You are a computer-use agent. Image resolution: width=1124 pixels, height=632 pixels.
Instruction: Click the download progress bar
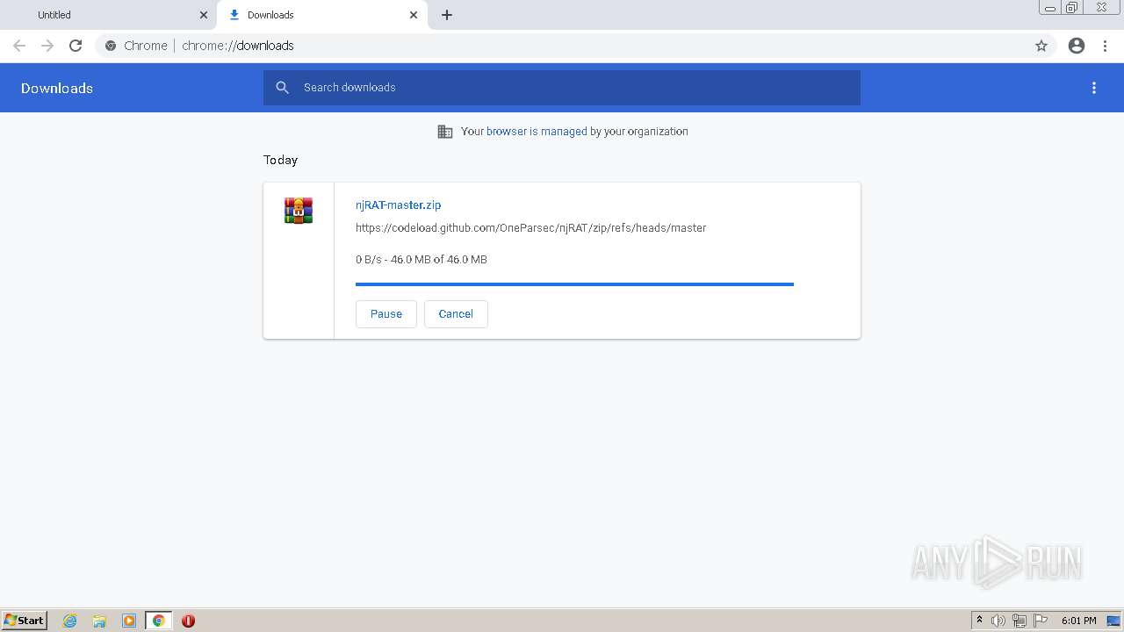pos(574,284)
